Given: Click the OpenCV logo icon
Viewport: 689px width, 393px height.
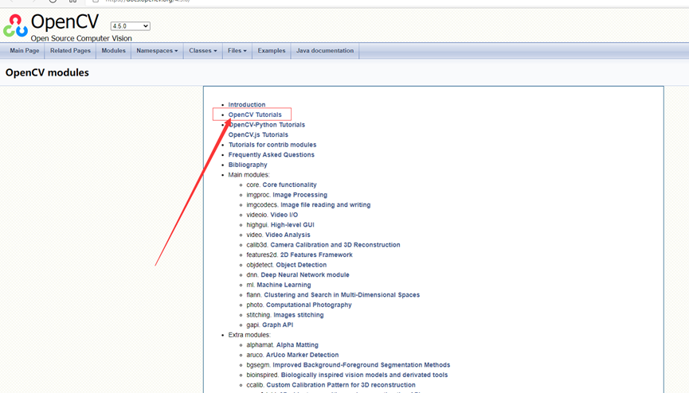Looking at the screenshot, I should [15, 25].
